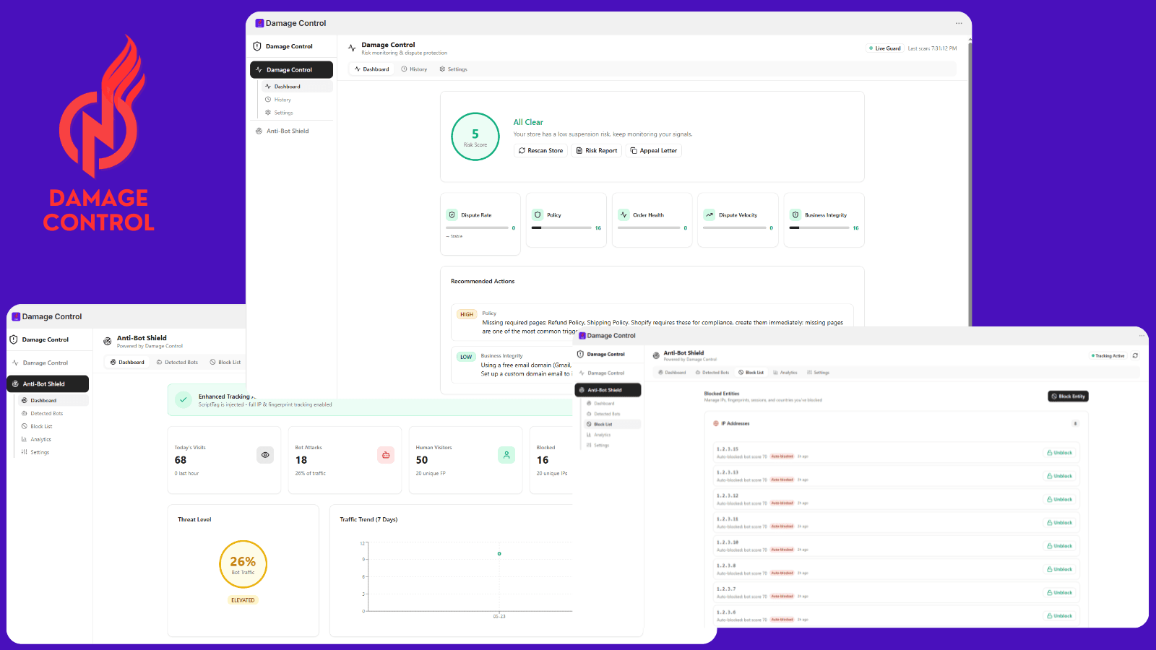Open Detected Bots tab beside Enhanced Tracking window's Dashboard tab

[x=177, y=362]
